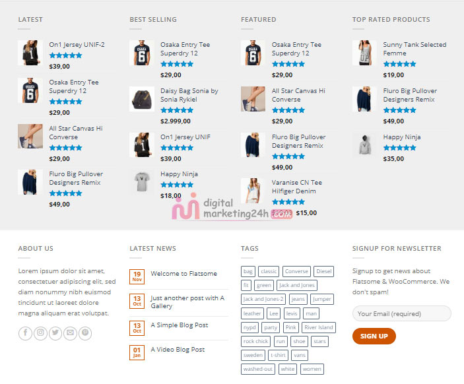Open the Instagram social icon
The width and height of the screenshot is (464, 384).
[x=40, y=333]
